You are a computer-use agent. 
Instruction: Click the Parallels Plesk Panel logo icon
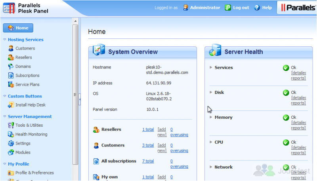(x=9, y=8)
